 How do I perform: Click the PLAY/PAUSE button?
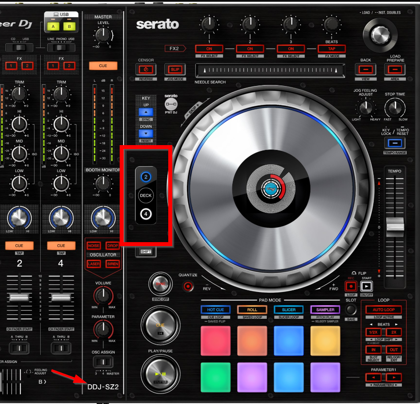pos(160,374)
